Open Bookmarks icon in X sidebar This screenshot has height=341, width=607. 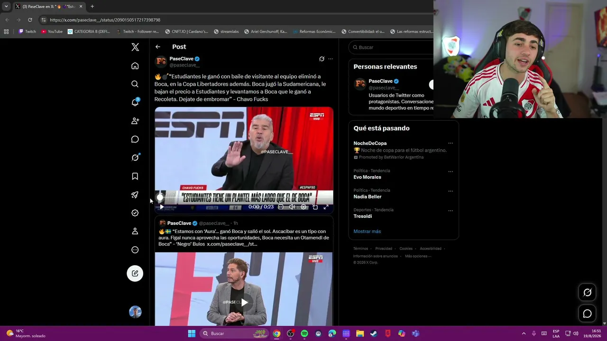pos(135,176)
